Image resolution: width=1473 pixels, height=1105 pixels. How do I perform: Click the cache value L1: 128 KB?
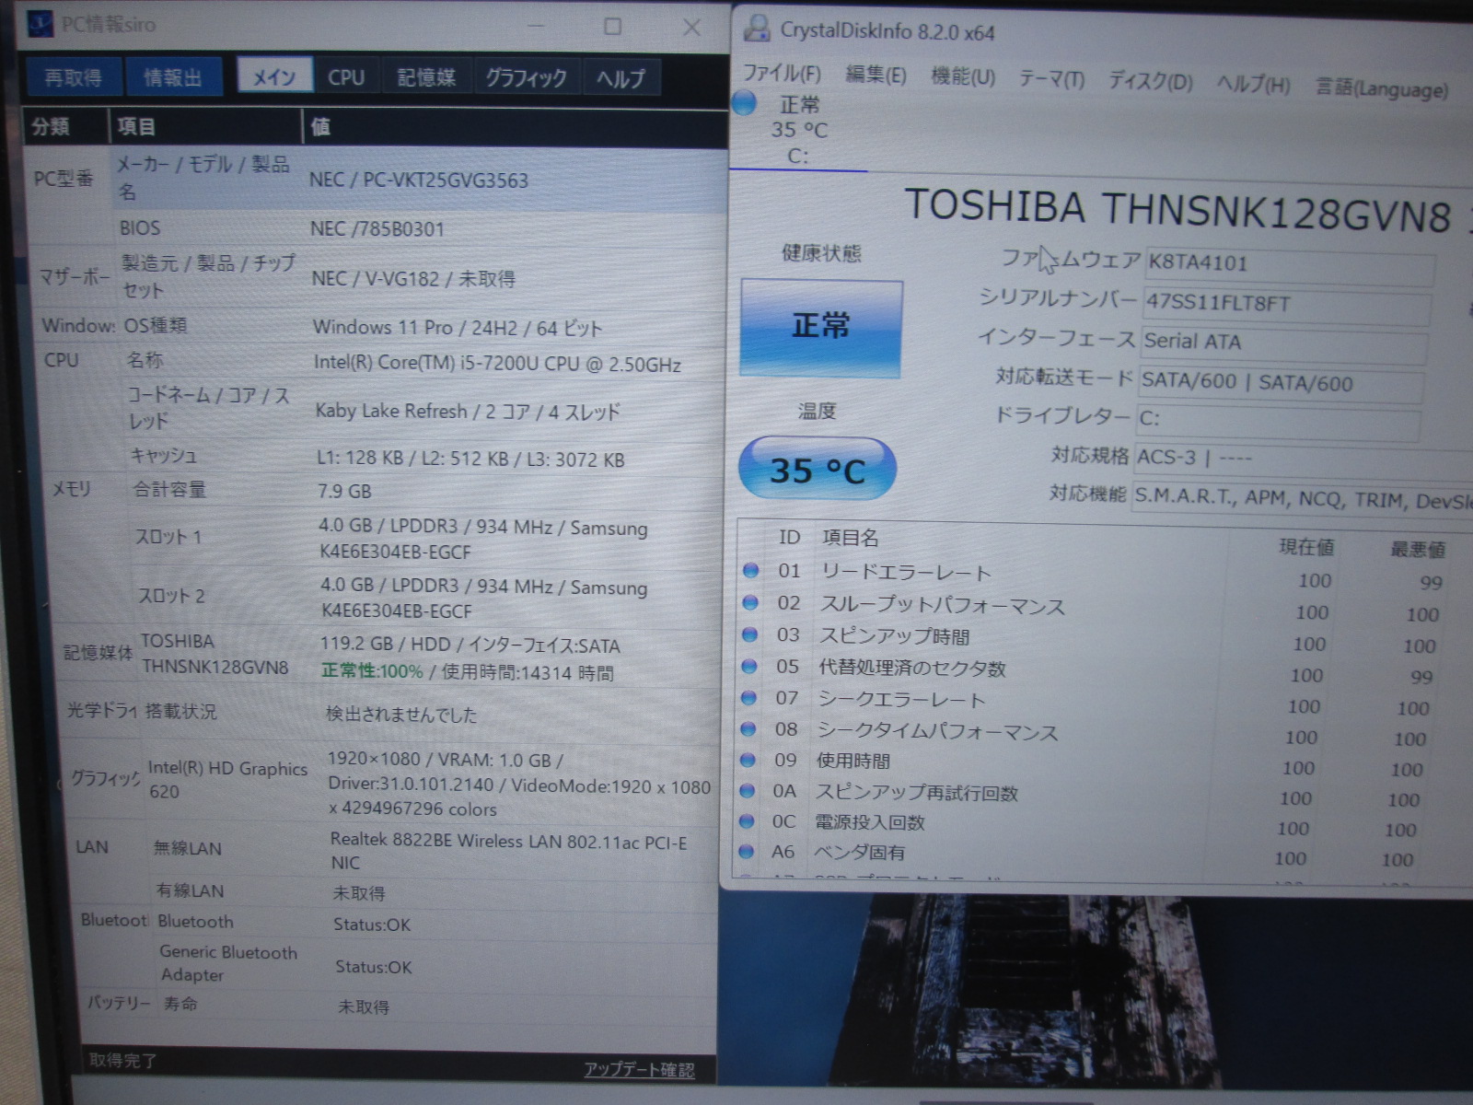click(x=470, y=459)
